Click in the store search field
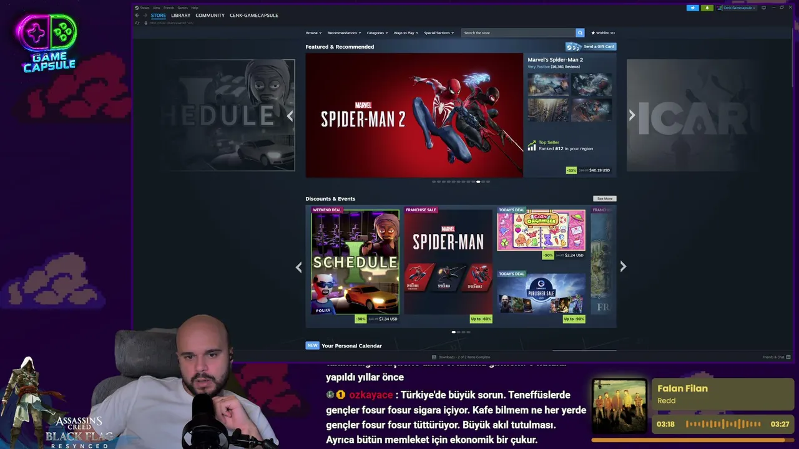The image size is (799, 449). click(x=518, y=32)
